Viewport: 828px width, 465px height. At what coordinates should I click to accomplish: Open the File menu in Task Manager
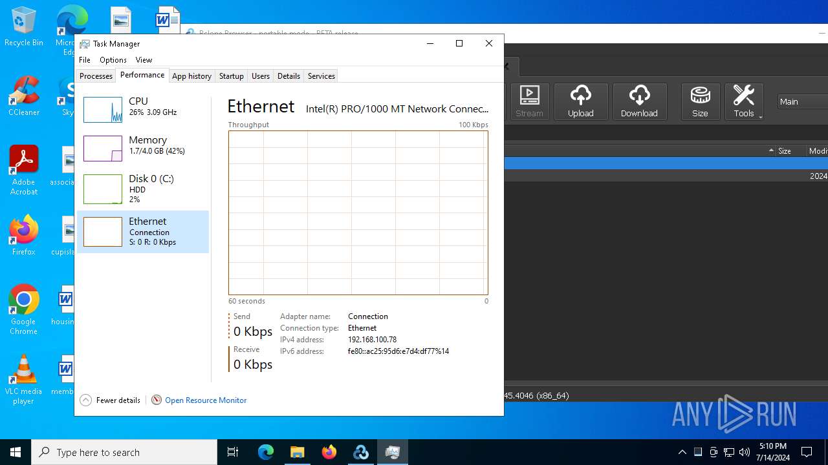coord(85,60)
